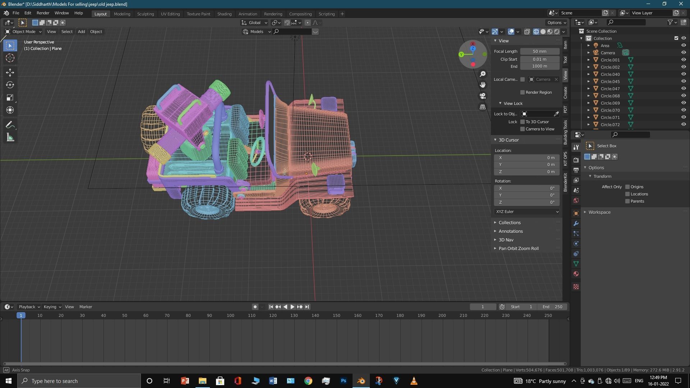The width and height of the screenshot is (690, 388).
Task: Click the Blender taskbar icon
Action: (x=361, y=381)
